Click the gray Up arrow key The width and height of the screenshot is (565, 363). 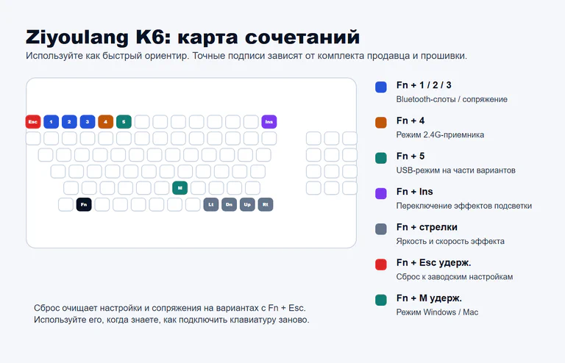247,204
